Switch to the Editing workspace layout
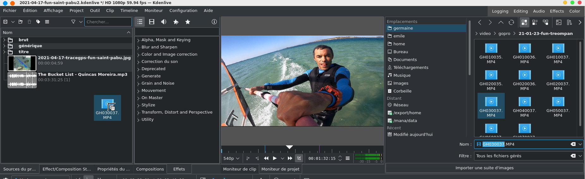This screenshot has width=585, height=179. pyautogui.click(x=521, y=11)
